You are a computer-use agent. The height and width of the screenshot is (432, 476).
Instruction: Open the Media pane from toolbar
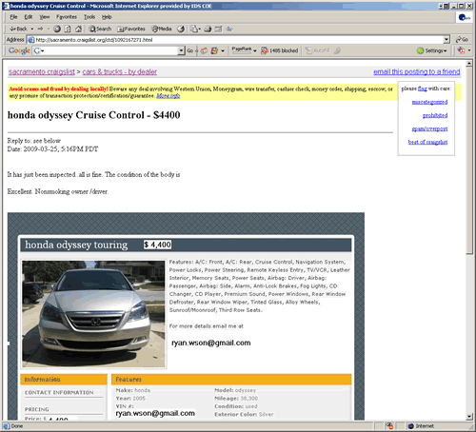(162, 29)
